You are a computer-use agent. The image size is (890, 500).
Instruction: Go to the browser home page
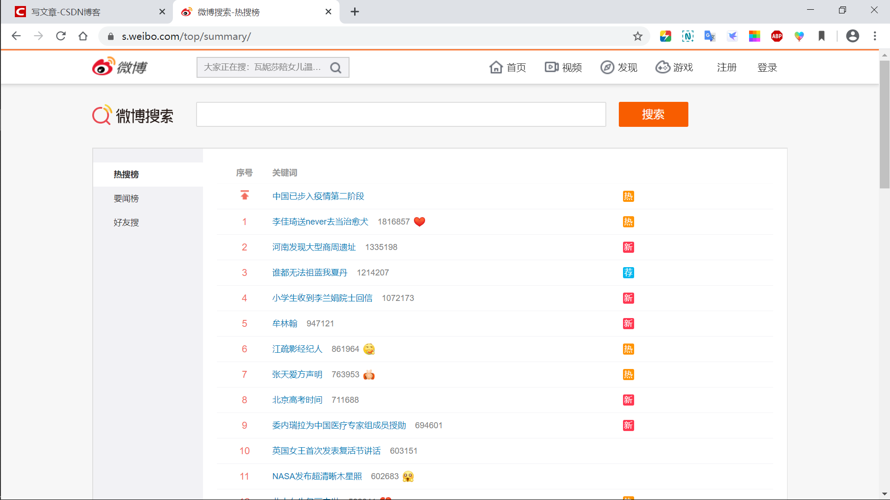[x=83, y=36]
